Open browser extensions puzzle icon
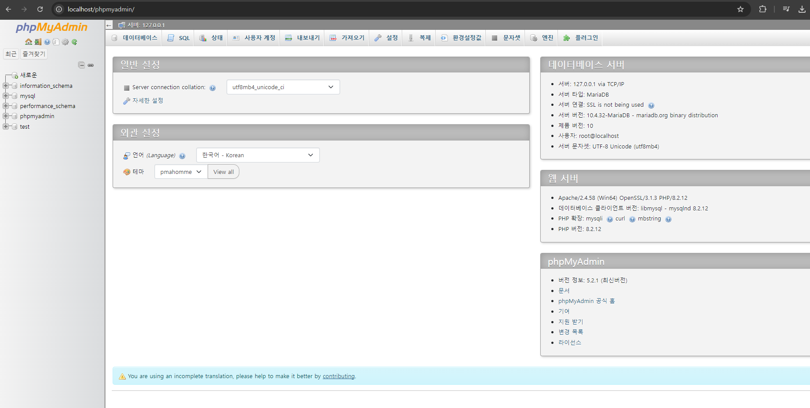 (763, 9)
